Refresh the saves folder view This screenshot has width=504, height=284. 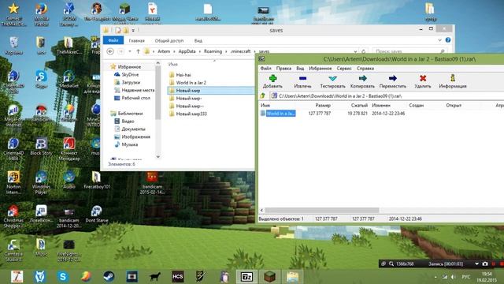click(x=364, y=51)
